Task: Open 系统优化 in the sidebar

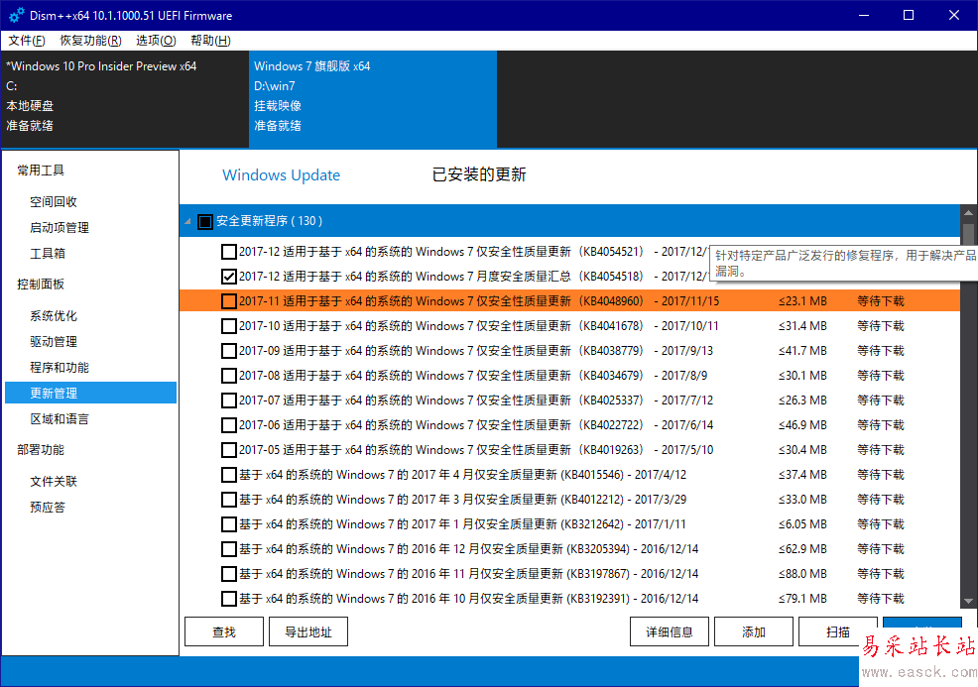Action: (54, 316)
